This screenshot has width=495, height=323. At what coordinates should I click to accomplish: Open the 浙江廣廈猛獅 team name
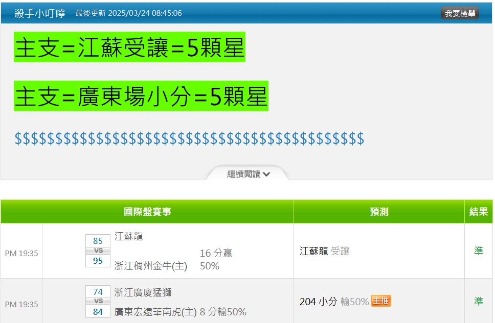pos(143,292)
